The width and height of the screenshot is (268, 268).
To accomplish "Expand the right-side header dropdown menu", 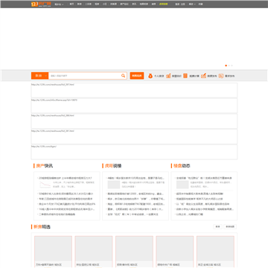I will [192, 4].
